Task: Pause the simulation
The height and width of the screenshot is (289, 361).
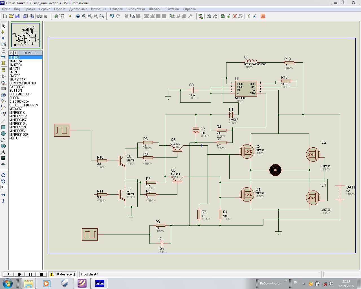Action: pos(30,274)
